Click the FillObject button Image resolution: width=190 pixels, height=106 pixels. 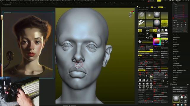[164, 37]
